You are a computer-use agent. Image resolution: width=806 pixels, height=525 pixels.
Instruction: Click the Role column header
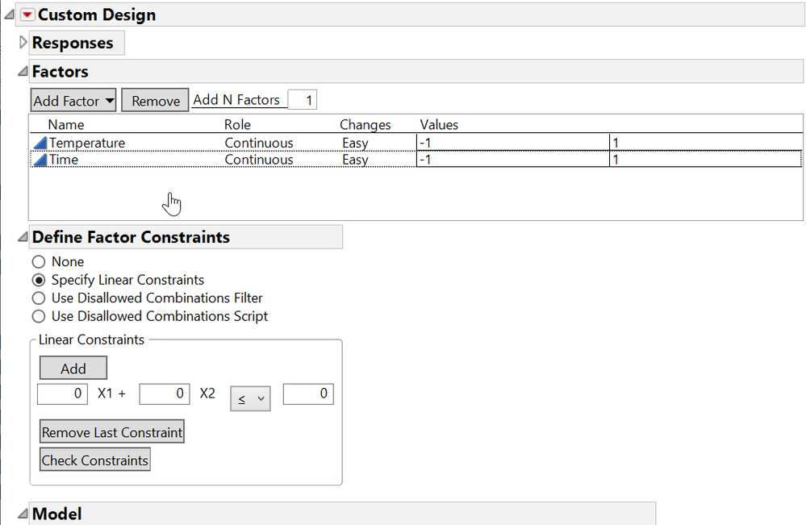click(x=237, y=125)
